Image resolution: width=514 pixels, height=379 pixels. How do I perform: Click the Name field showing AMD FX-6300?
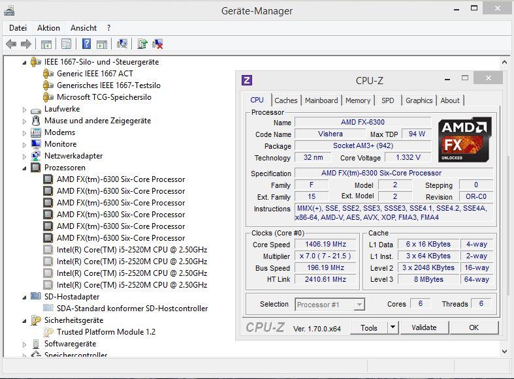[x=362, y=122]
